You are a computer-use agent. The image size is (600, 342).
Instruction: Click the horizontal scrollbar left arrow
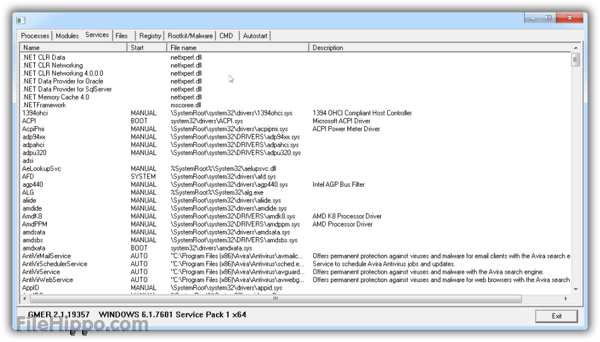coord(25,298)
